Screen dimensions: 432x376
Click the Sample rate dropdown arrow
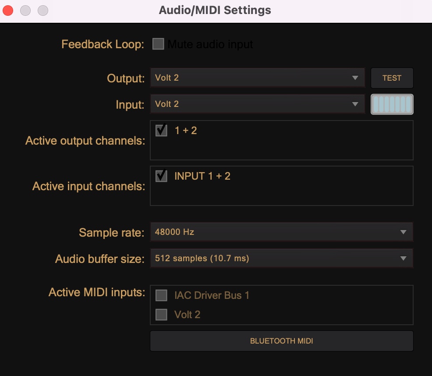click(x=404, y=232)
